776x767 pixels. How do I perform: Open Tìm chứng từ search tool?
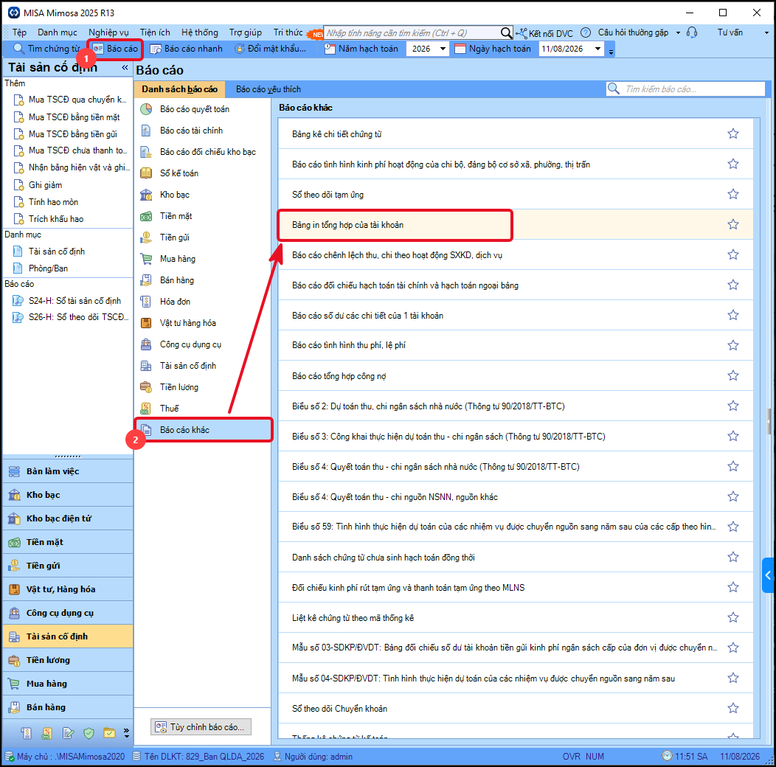(x=46, y=49)
